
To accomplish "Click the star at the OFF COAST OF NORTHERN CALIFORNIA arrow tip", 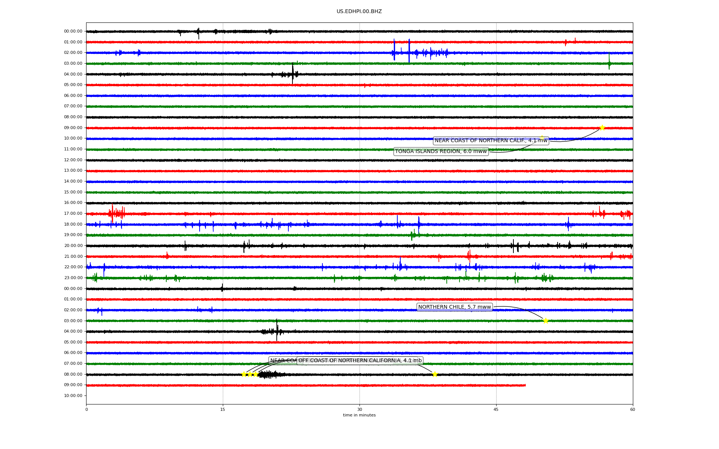I will 435,374.
